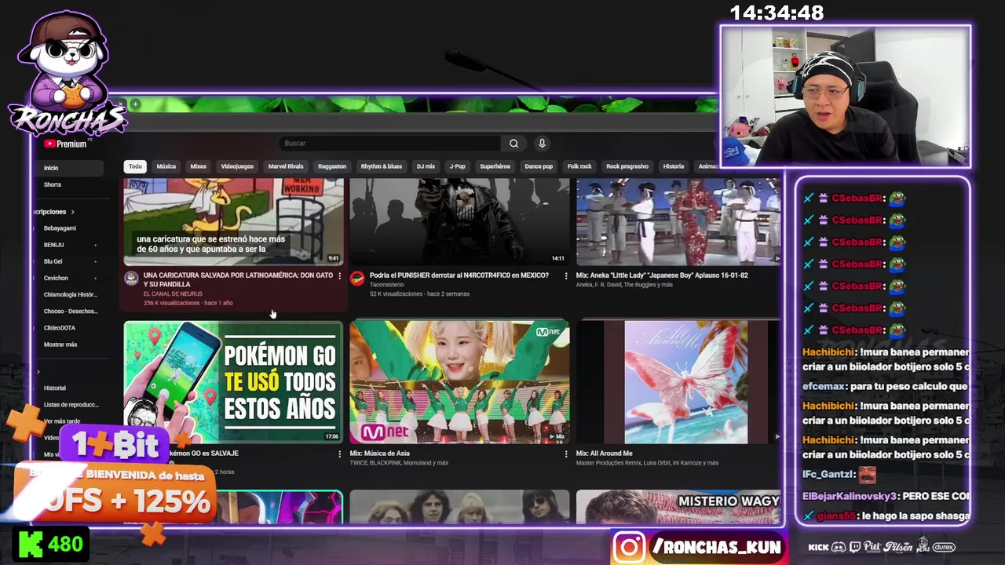This screenshot has width=1005, height=565.
Task: Select the Reggaeton filter chip
Action: 332,166
